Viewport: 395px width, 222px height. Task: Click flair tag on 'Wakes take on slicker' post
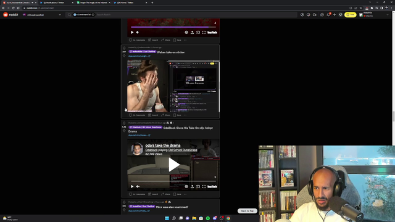click(143, 52)
